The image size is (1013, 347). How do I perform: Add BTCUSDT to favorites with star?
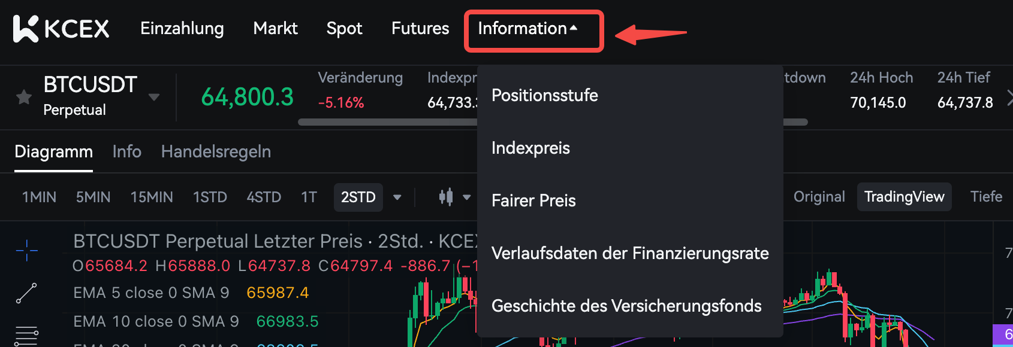pos(24,97)
